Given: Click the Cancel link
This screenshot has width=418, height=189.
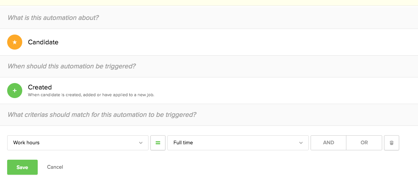Looking at the screenshot, I should pyautogui.click(x=55, y=167).
